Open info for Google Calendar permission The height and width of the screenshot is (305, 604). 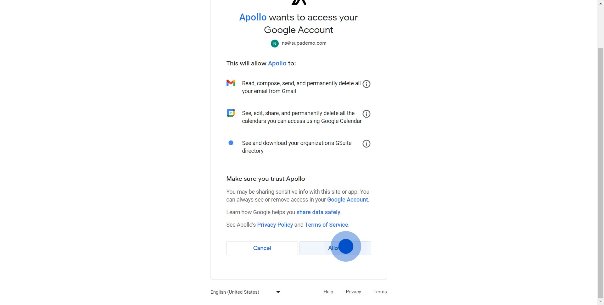(x=366, y=114)
